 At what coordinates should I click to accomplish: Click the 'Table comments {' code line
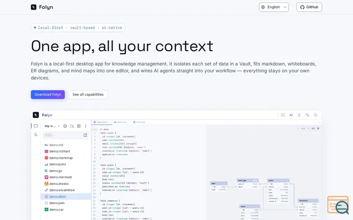click(x=110, y=201)
